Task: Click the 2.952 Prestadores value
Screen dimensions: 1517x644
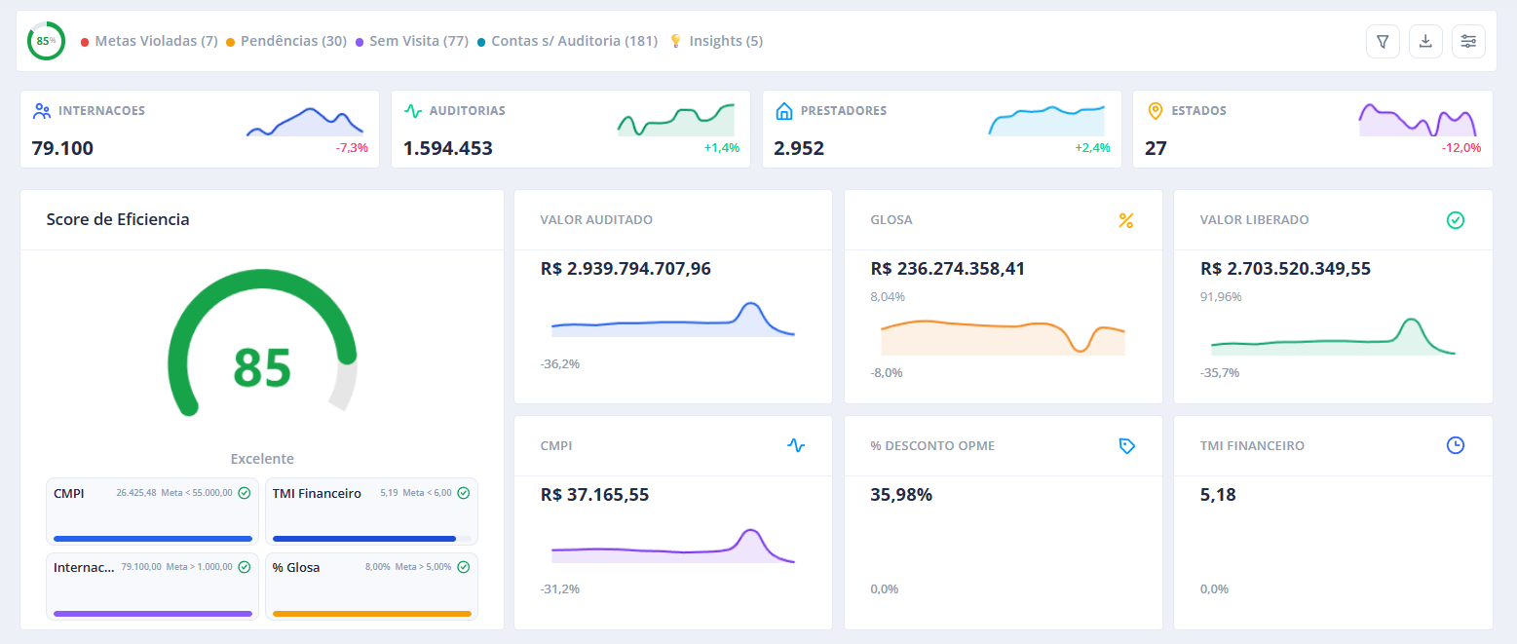Action: point(799,148)
